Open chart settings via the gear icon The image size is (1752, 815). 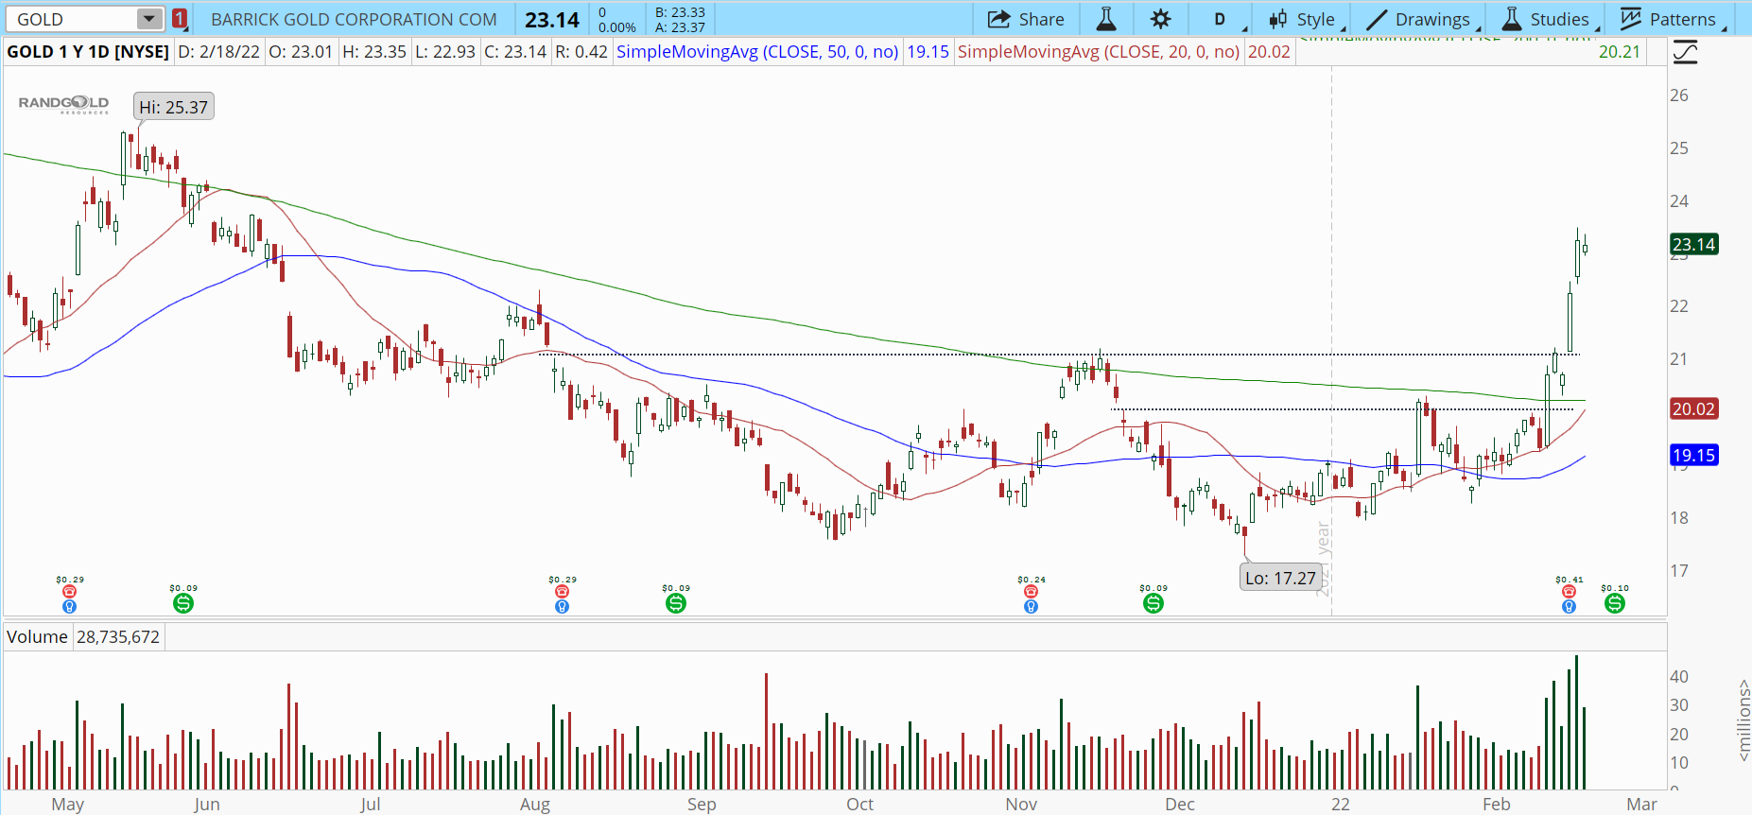click(x=1160, y=19)
